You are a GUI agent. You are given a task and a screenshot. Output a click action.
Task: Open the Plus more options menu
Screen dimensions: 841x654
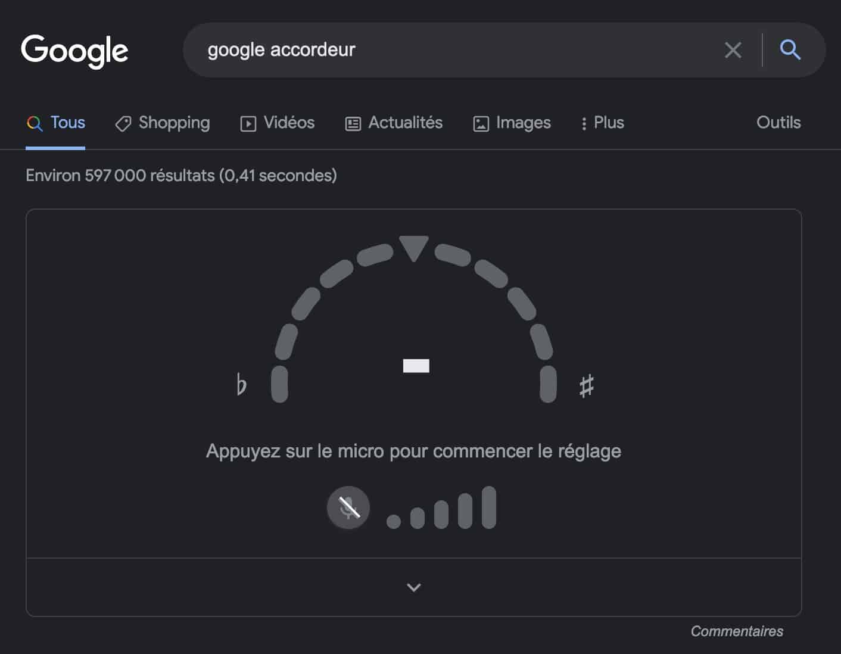pyautogui.click(x=602, y=123)
